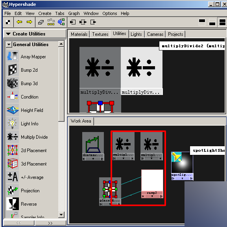Click the spotLight node center down arrow
227x227 pixels.
pyautogui.click(x=182, y=179)
